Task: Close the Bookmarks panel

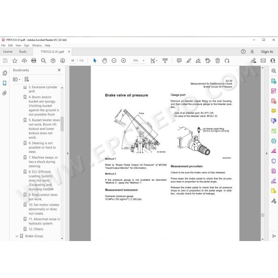Action: [59, 70]
